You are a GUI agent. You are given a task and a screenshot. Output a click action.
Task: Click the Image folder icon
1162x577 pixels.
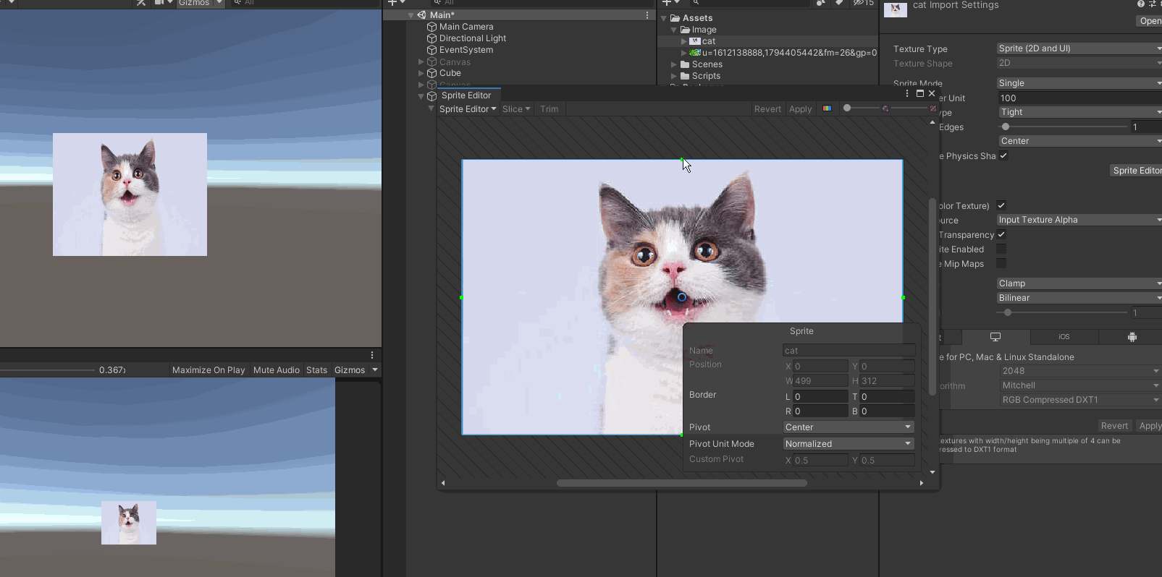tap(685, 30)
